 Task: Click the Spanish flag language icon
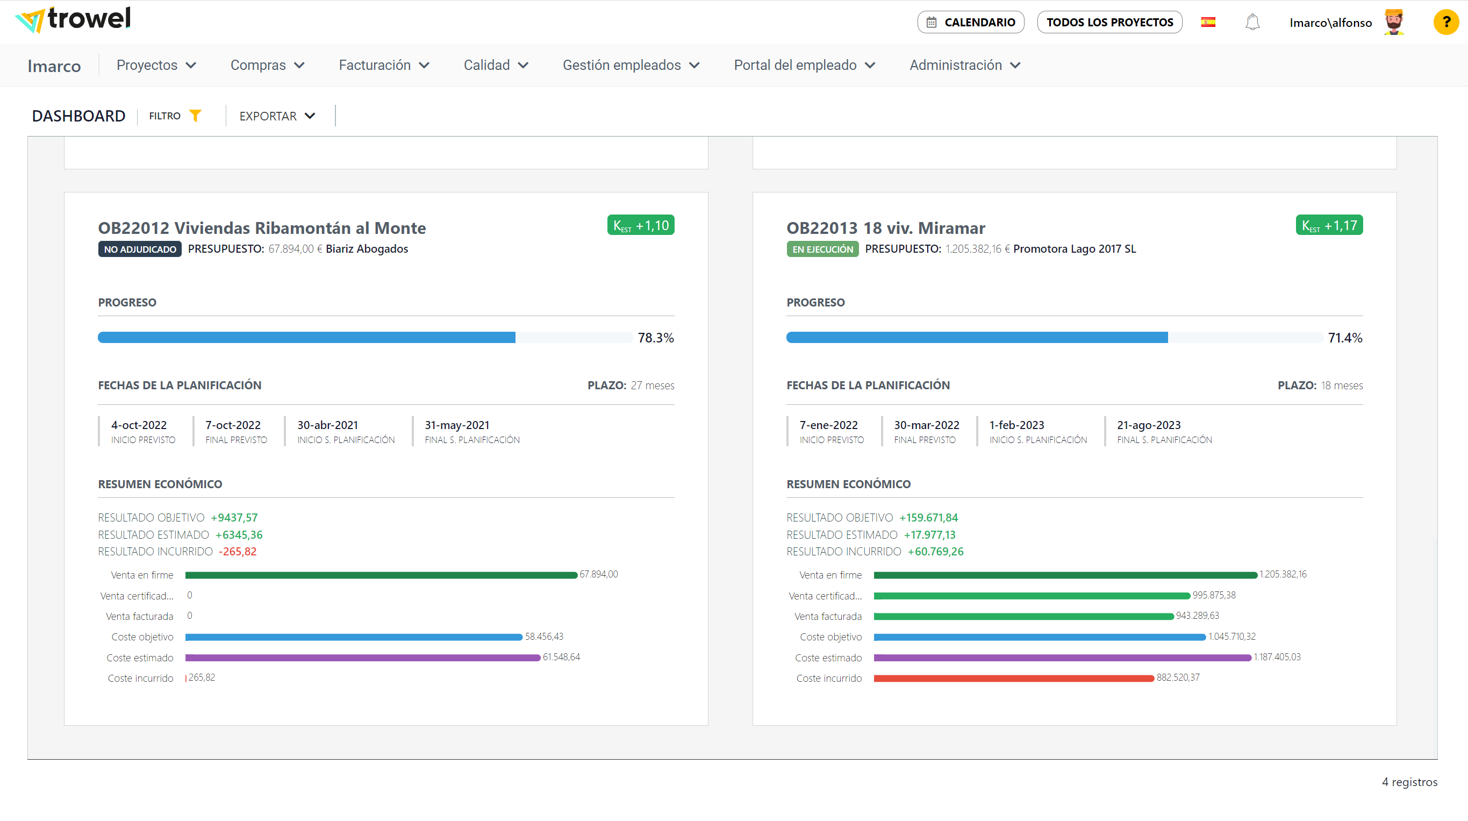pos(1208,22)
